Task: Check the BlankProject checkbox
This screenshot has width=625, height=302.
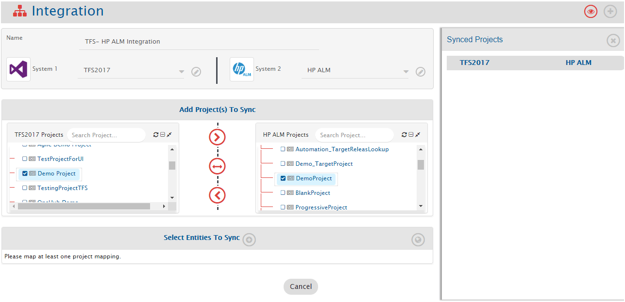Action: click(x=283, y=193)
